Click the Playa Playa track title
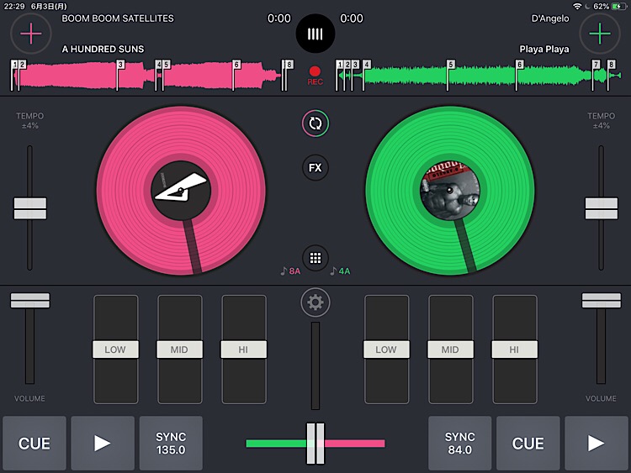 [544, 49]
